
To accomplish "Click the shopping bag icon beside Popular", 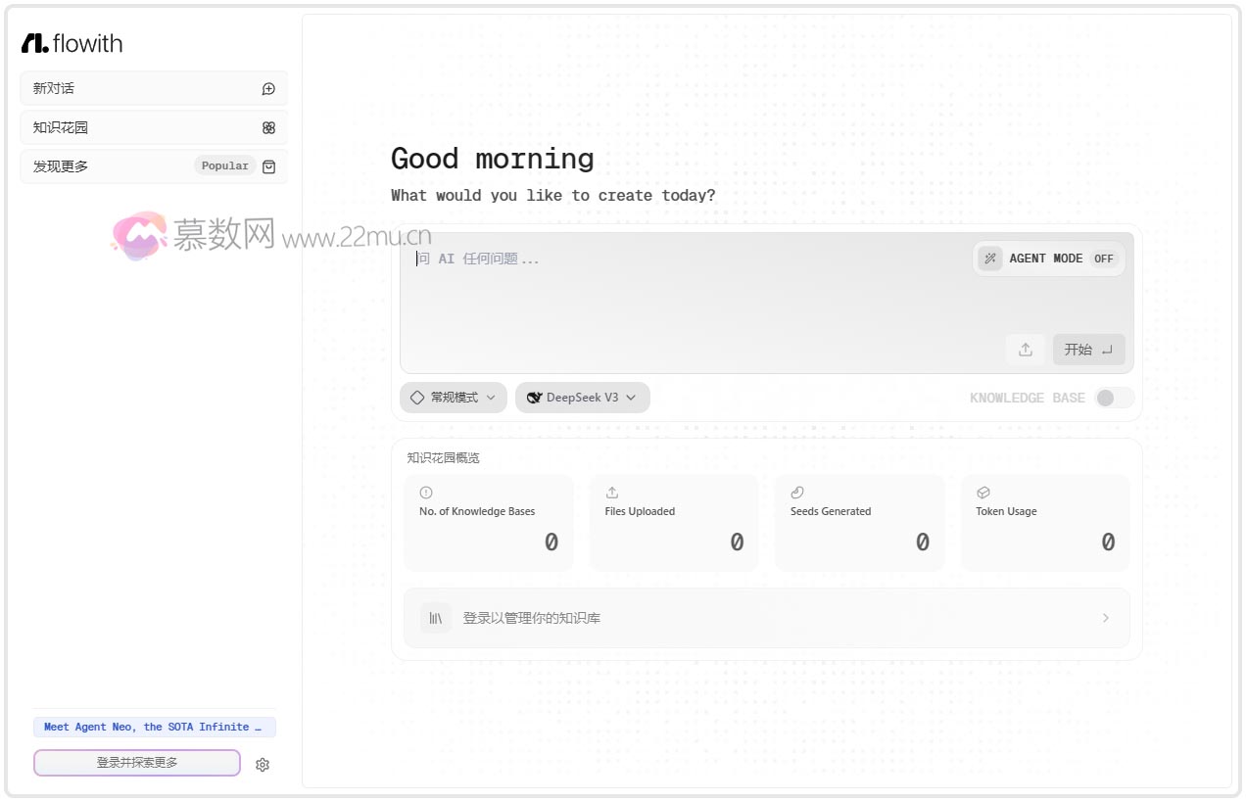I will pyautogui.click(x=269, y=166).
